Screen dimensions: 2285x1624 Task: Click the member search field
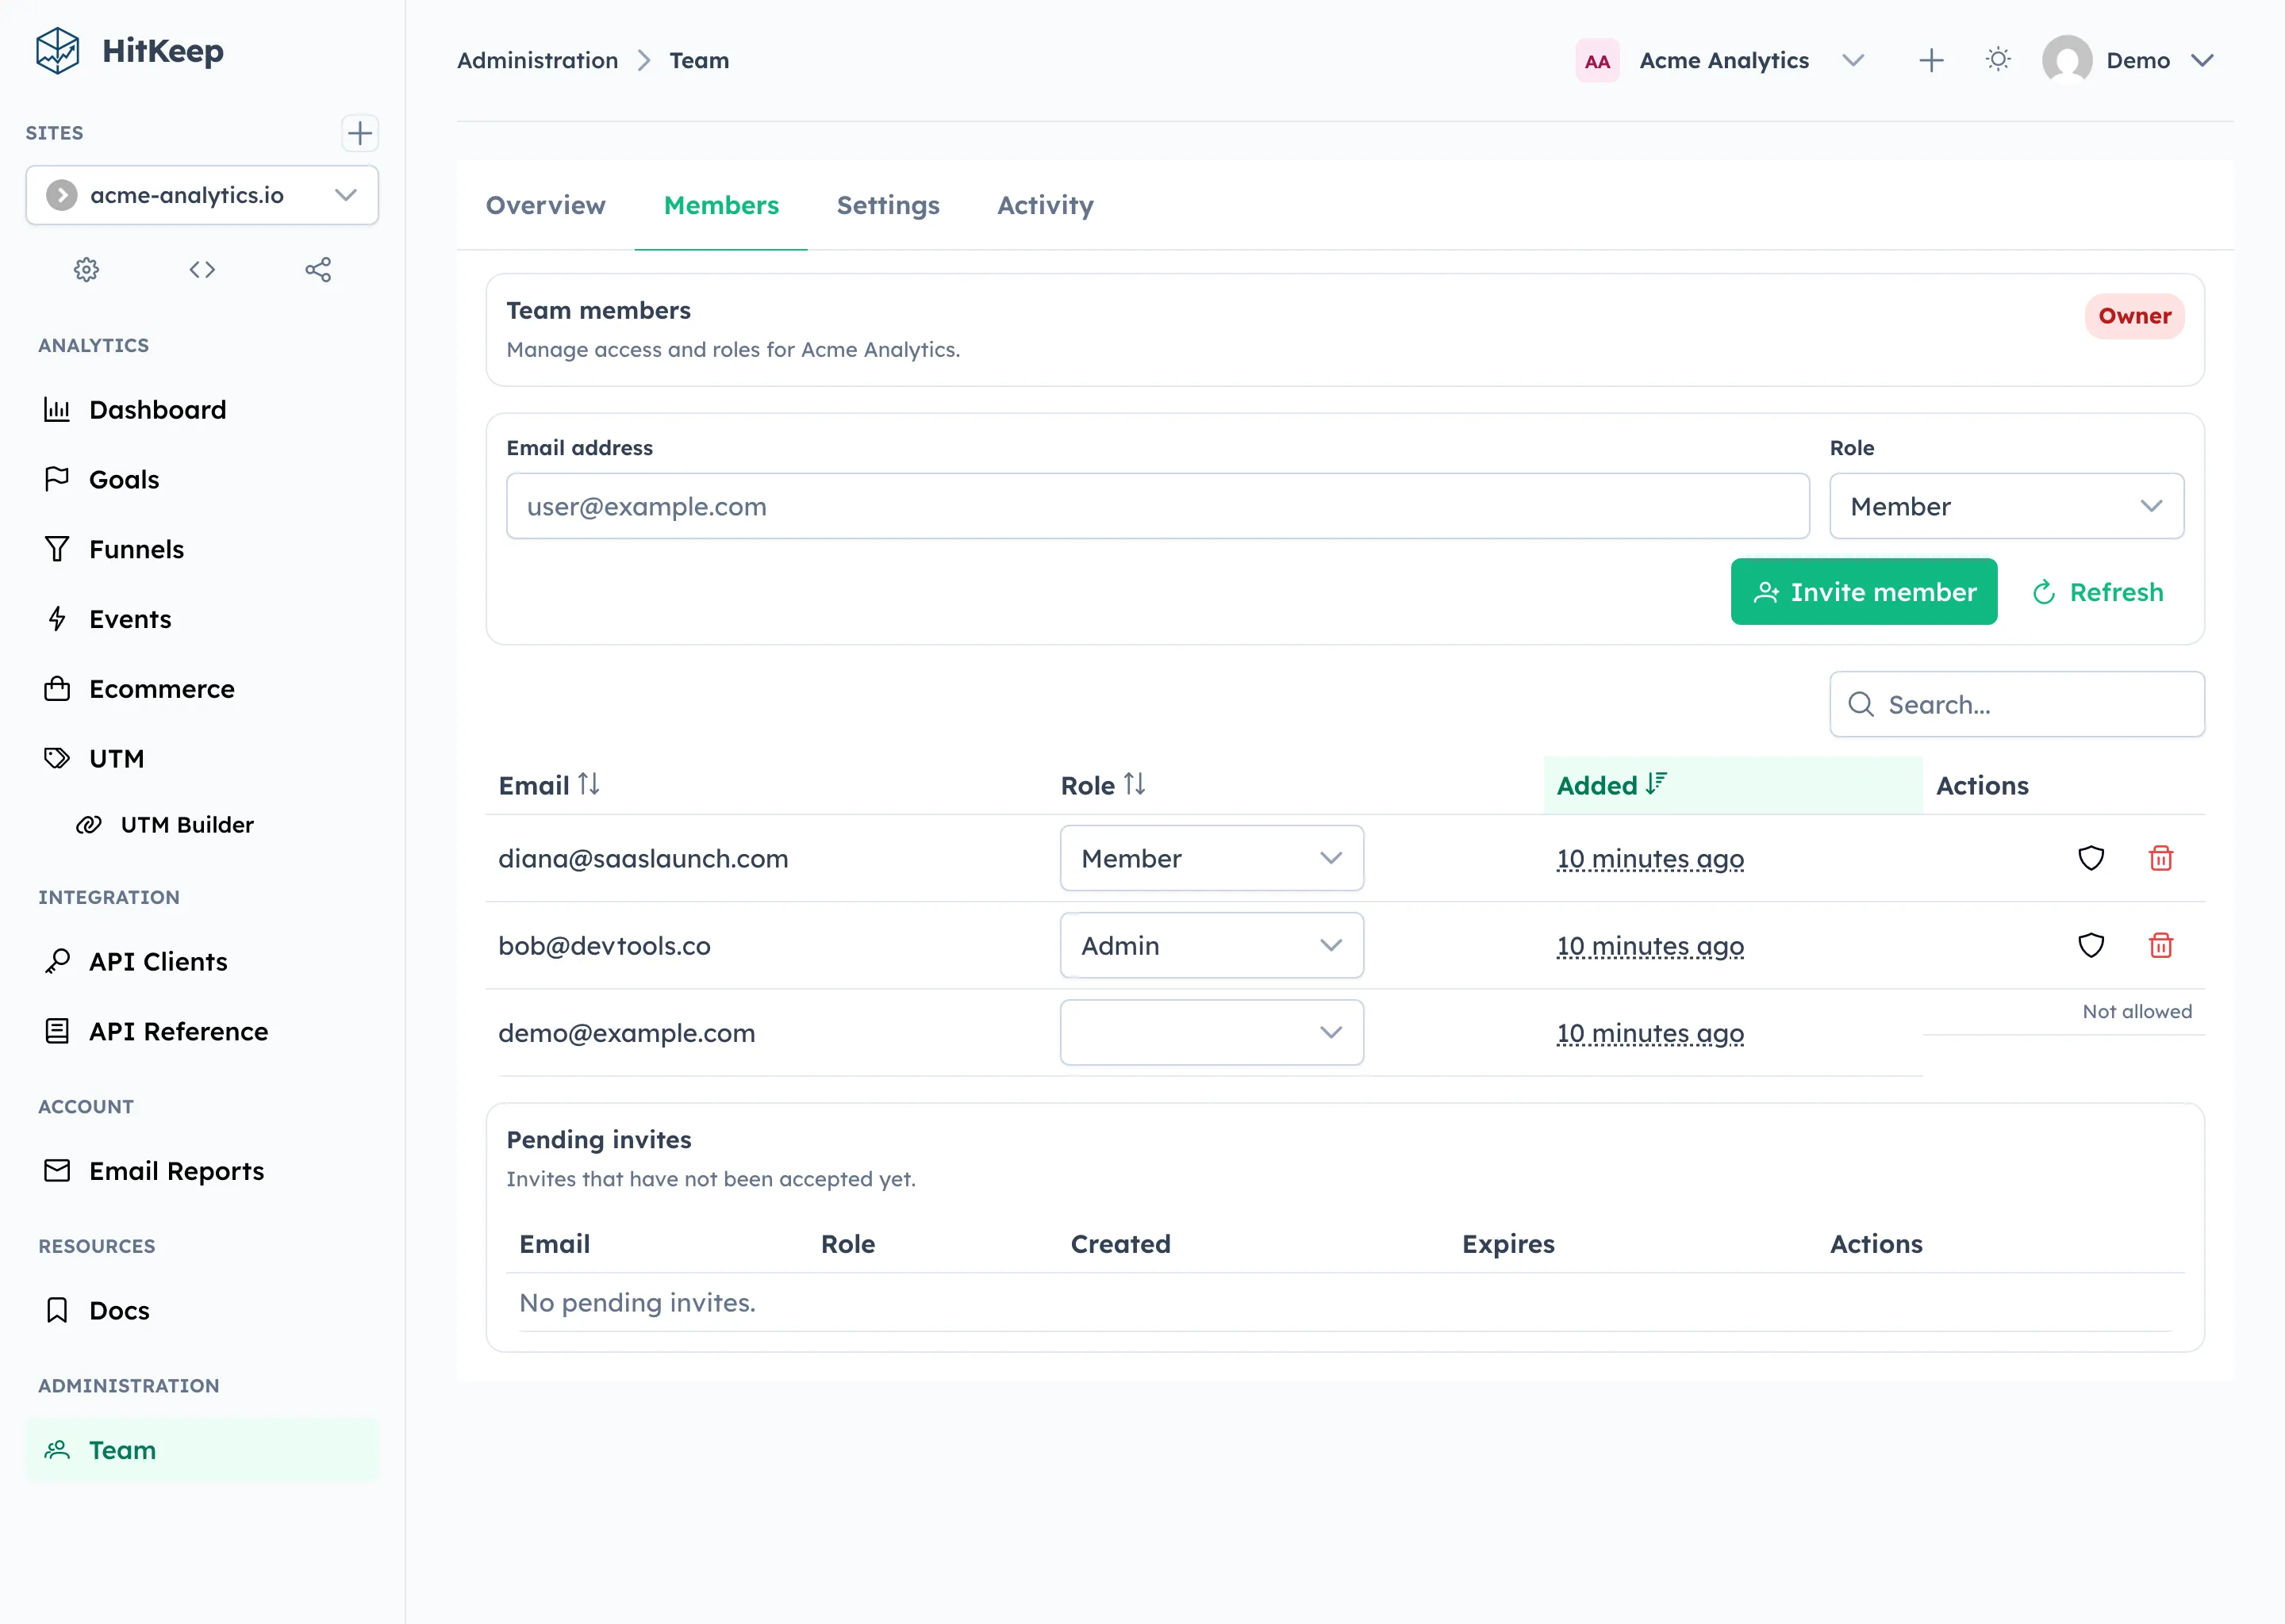[2016, 704]
